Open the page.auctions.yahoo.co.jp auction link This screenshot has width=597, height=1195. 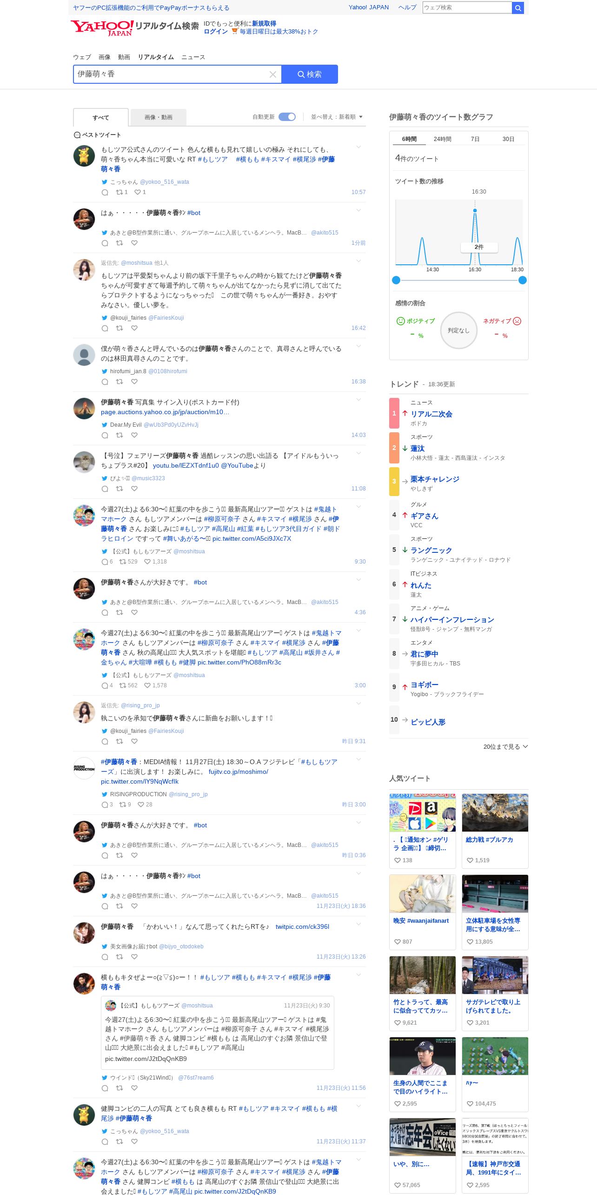[x=165, y=412]
